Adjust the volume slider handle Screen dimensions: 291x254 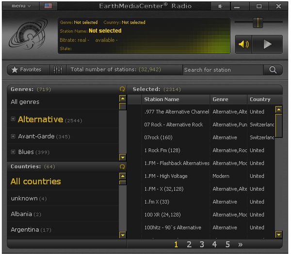258,22
